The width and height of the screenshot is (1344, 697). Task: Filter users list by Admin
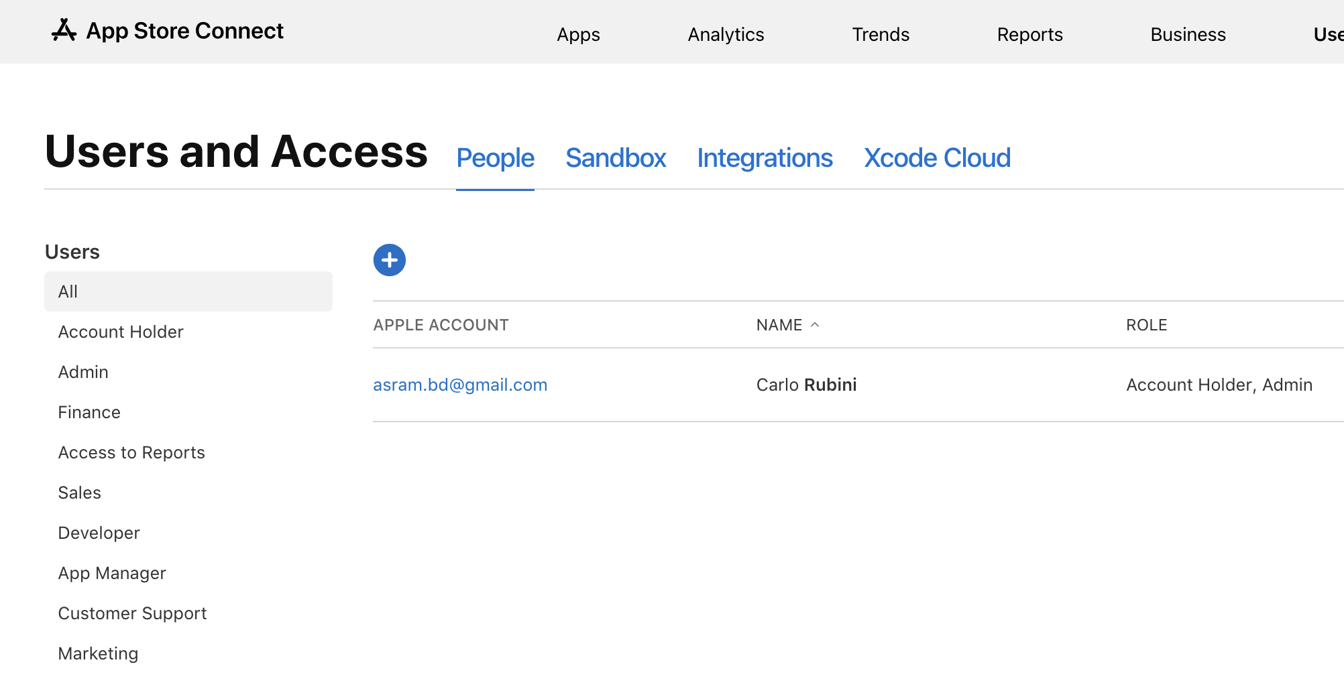(83, 372)
